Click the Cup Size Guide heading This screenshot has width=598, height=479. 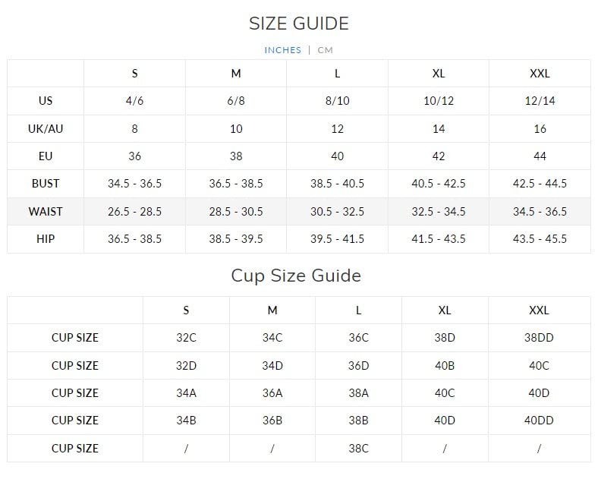[296, 275]
